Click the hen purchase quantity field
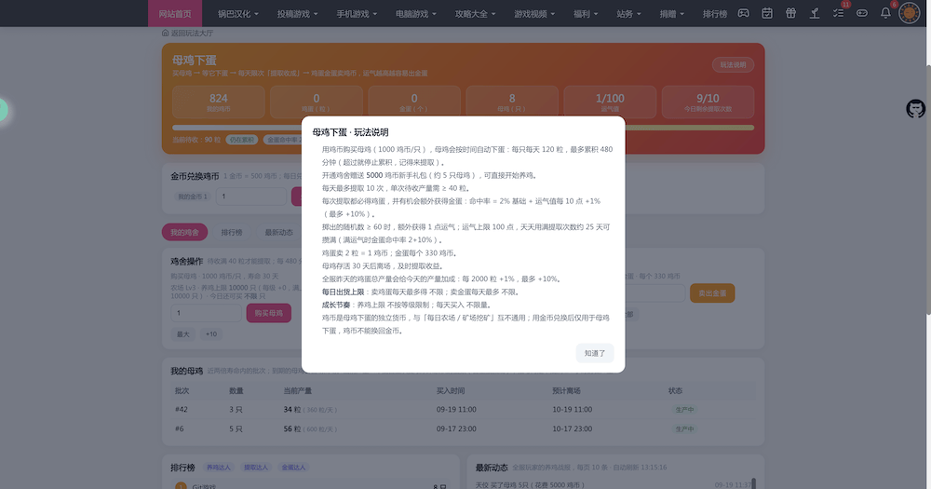The width and height of the screenshot is (931, 489). click(206, 313)
